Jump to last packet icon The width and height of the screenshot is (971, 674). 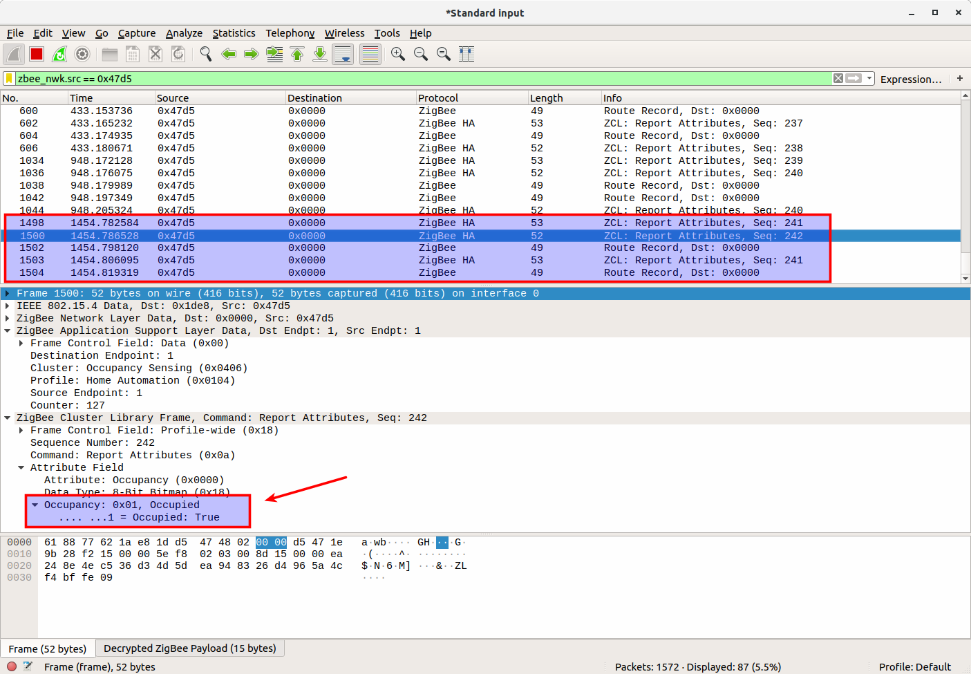point(320,54)
